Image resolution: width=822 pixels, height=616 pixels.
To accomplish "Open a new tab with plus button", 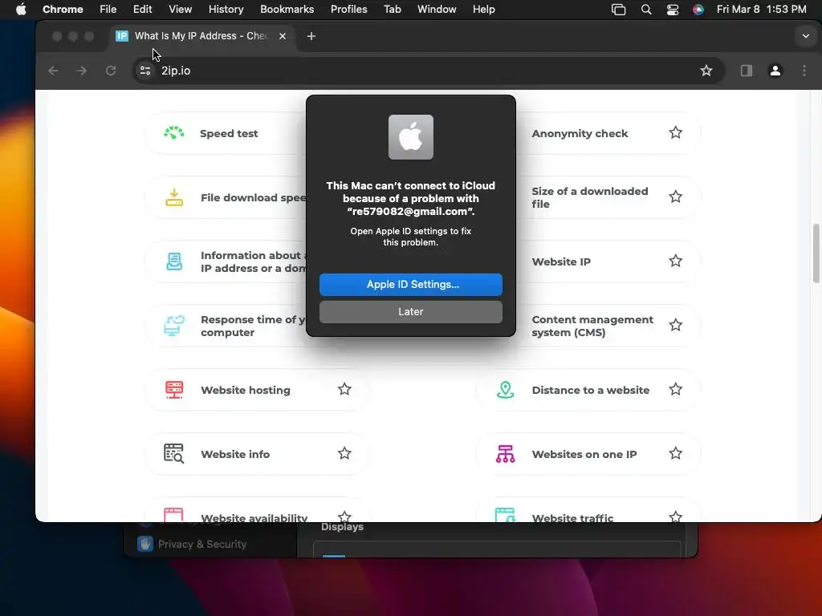I will pos(311,36).
